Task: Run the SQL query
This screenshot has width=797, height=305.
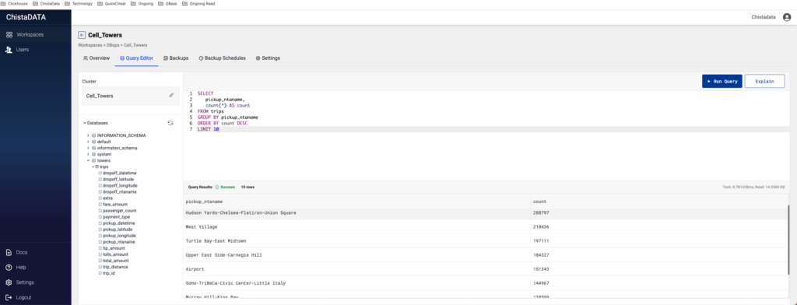Action: coord(722,82)
